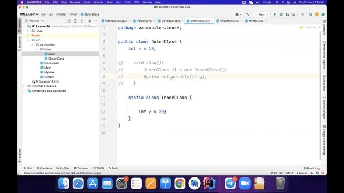Viewport: 344px width, 193px height.
Task: Open the run configuration Main dropdown
Action: point(261,14)
